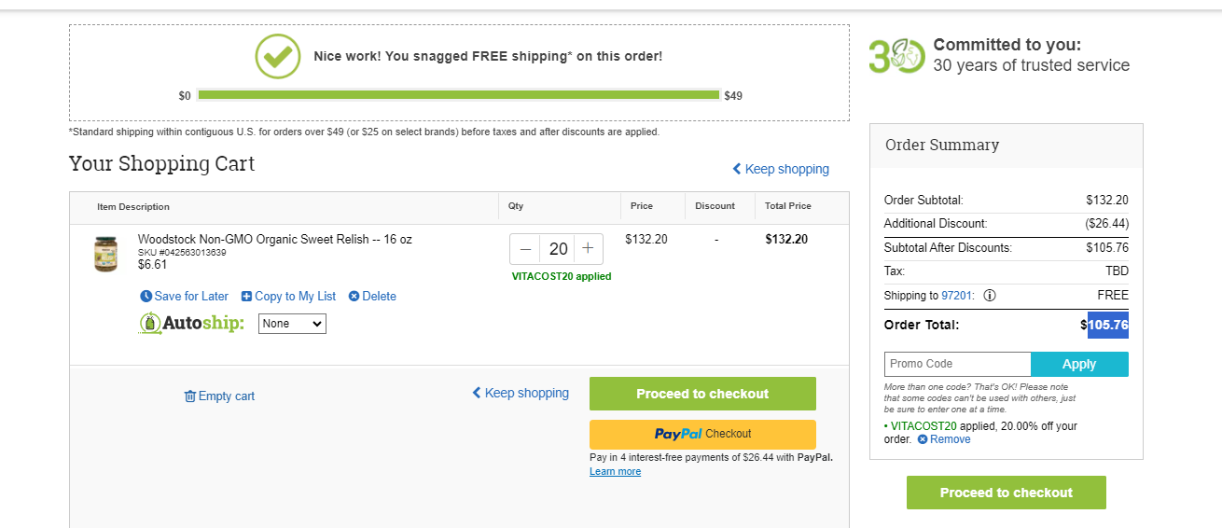Click Keep shopping link beside checkout button

click(x=521, y=393)
